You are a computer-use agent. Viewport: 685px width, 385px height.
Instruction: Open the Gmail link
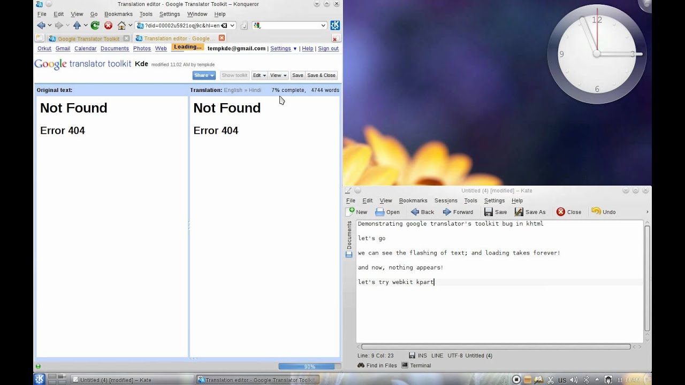pos(63,49)
